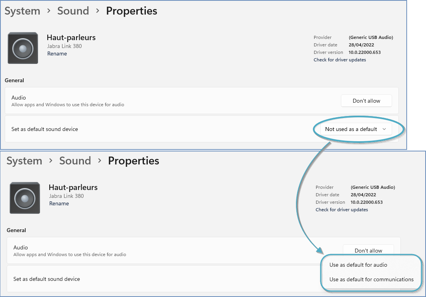
Task: Go to Sound in the upper breadcrumb
Action: (x=73, y=11)
